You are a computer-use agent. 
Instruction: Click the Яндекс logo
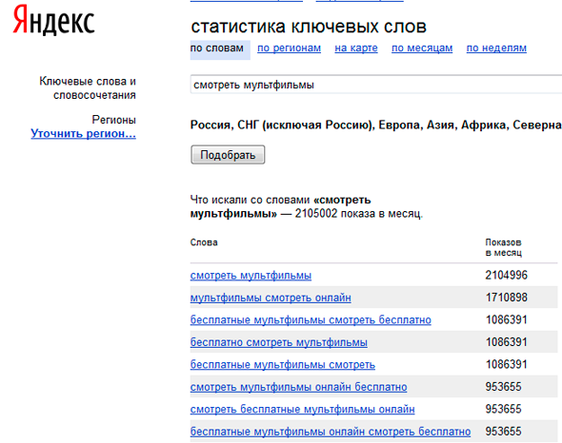53,20
